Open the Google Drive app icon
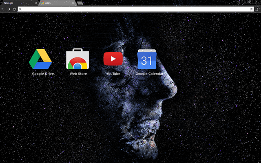The image size is (261, 163). 40,59
